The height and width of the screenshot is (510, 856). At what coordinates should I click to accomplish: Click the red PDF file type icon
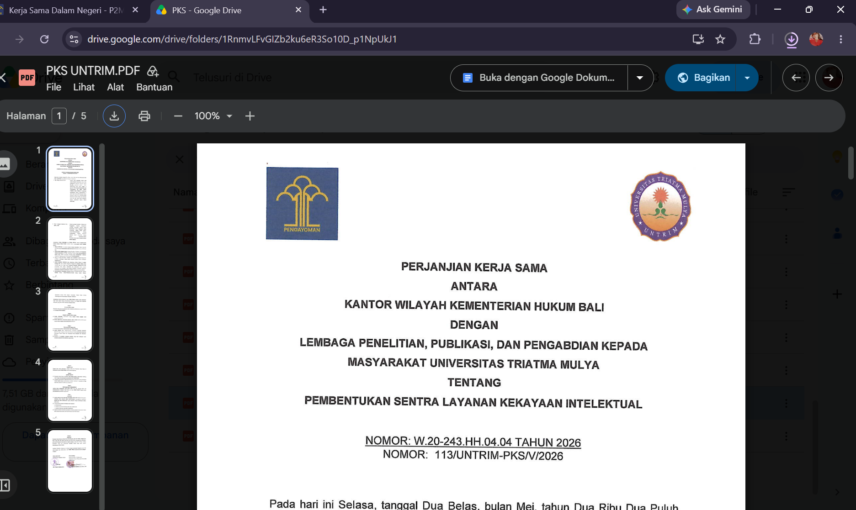[27, 78]
